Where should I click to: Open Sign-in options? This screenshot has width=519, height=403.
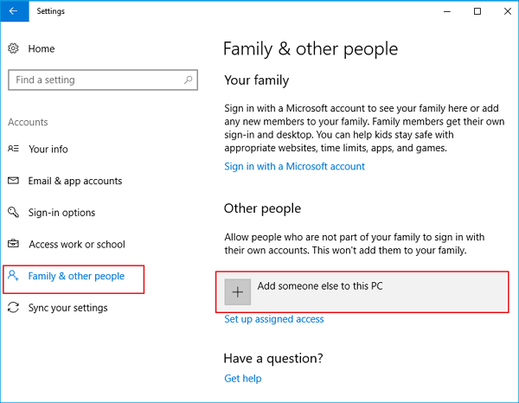pos(61,213)
